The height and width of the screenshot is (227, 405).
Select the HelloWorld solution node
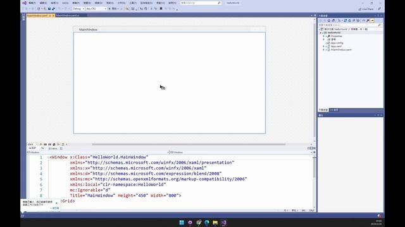346,30
